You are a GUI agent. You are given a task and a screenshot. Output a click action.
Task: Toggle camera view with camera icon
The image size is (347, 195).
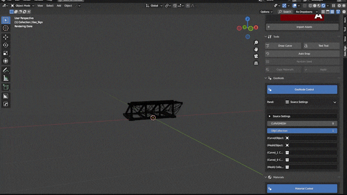pos(256,56)
